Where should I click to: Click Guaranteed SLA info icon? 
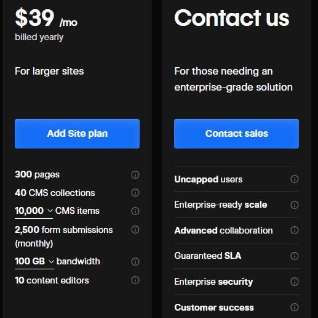coord(295,256)
